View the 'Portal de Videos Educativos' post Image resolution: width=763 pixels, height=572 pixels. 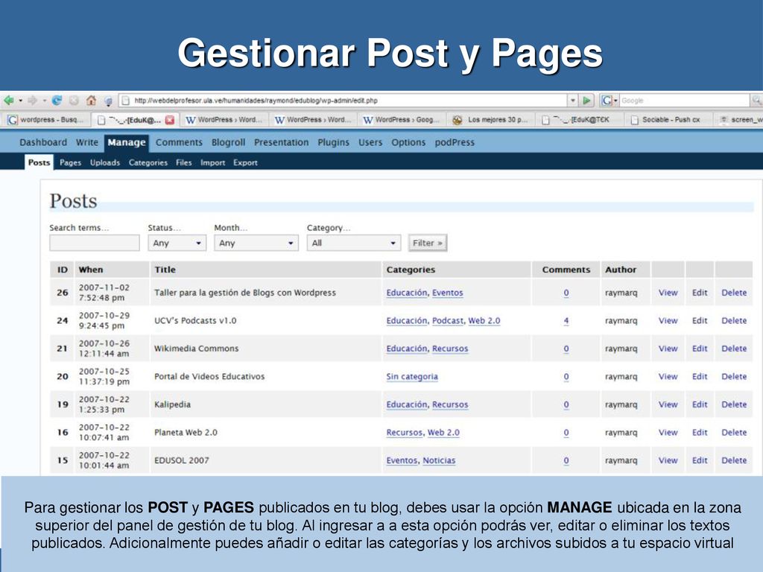[x=668, y=376]
